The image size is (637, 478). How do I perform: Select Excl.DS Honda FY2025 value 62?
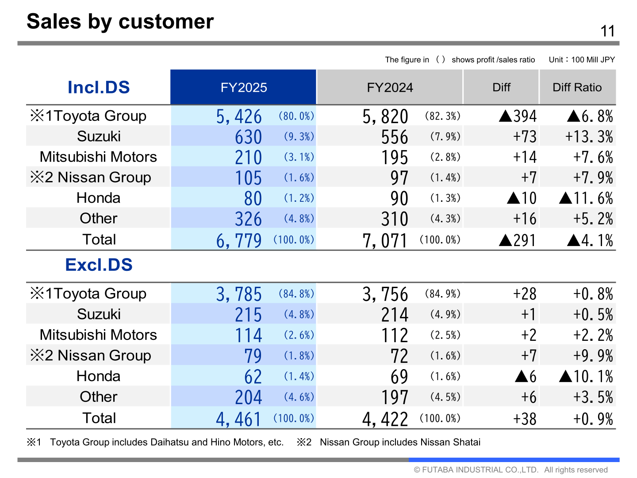pos(253,377)
